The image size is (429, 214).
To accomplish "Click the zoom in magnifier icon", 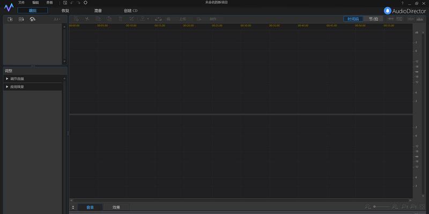I will (x=395, y=207).
